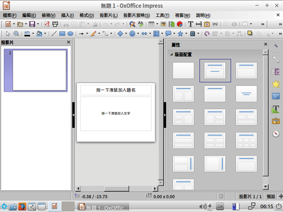This screenshot has height=212, width=283.
Task: Pick the Line drawing tool
Action: coord(54,34)
